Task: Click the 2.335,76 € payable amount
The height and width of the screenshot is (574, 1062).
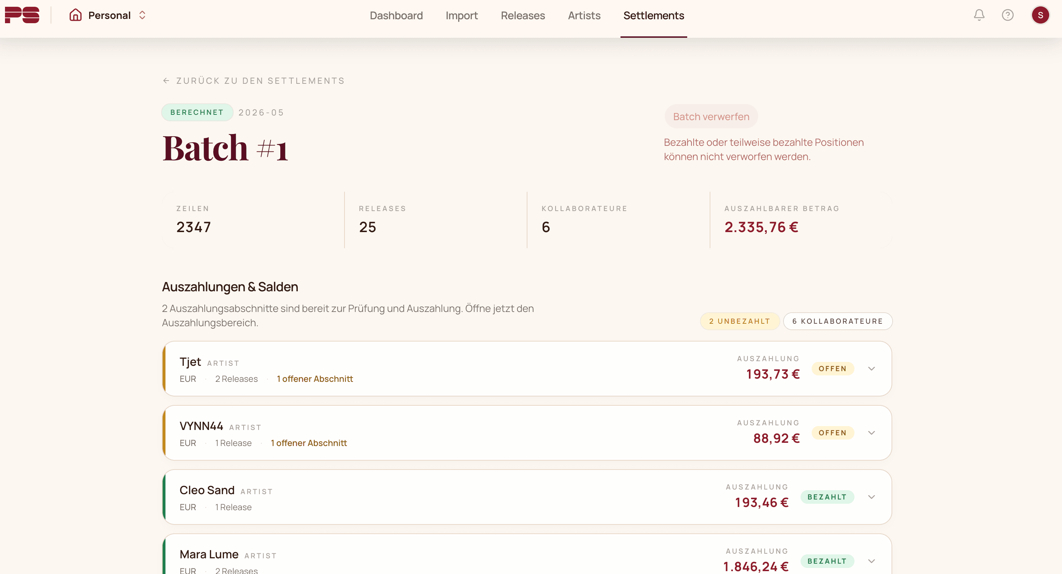Action: 761,227
